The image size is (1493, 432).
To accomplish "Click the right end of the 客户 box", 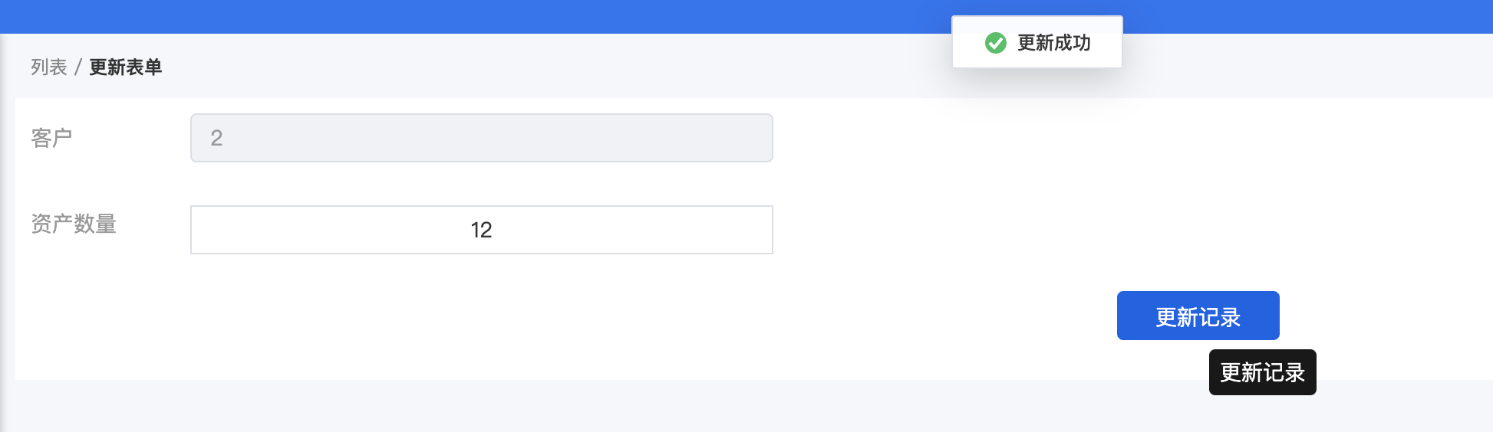I will (x=760, y=138).
